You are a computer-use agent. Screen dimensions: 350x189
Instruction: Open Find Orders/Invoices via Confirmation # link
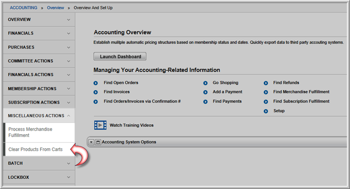[142, 101]
